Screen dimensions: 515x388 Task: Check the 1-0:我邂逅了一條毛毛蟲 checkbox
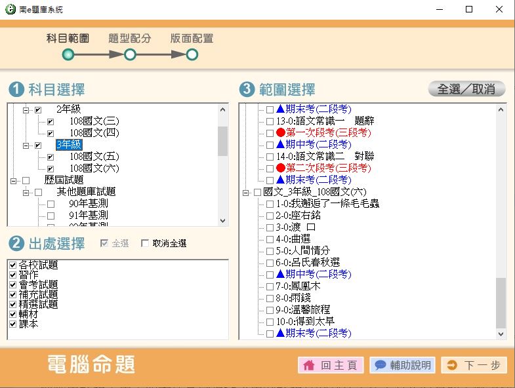click(270, 204)
